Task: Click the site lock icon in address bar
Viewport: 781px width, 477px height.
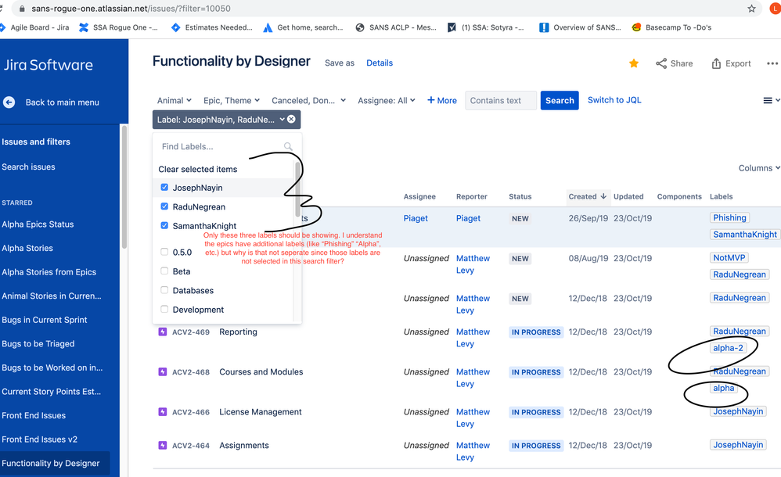Action: point(22,9)
